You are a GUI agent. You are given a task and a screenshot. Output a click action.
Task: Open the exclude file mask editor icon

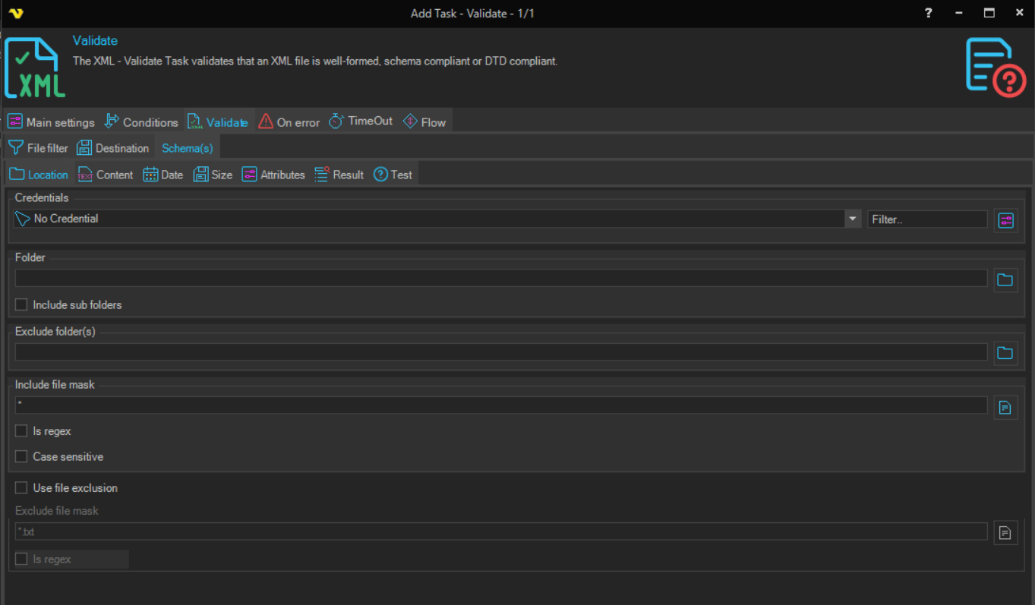[1005, 532]
